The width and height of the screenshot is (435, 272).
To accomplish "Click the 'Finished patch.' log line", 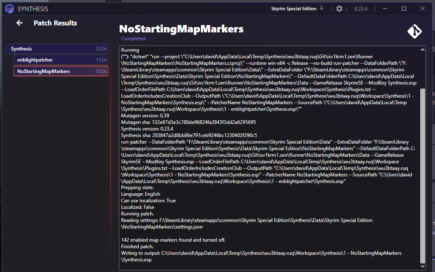I will [x=137, y=247].
